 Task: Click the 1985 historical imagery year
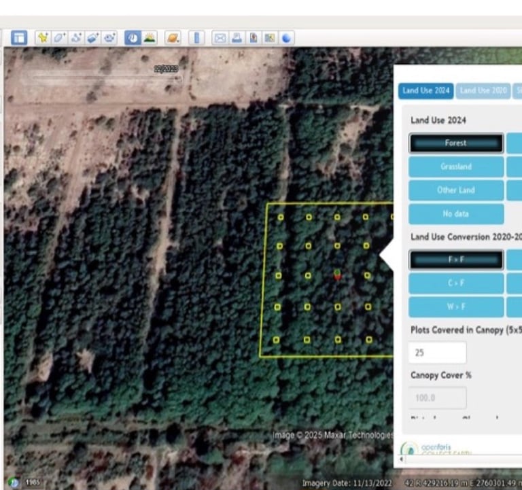click(x=33, y=482)
